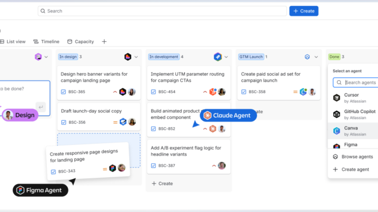Screen dimensions: 378x212
Task: Click the blue Create button beside search
Action: tap(304, 11)
